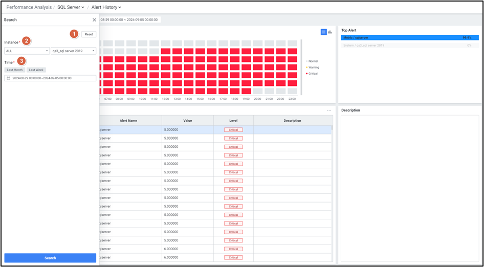
Task: Open the Alert History breadcrumb menu
Action: click(106, 7)
